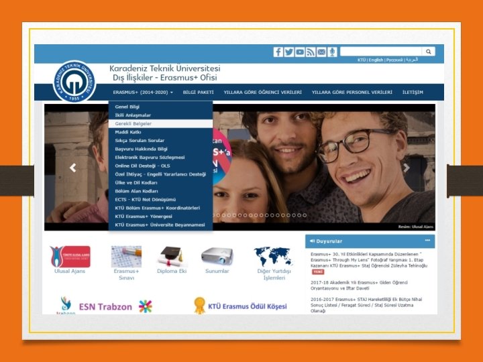Select Maddi Katkı menu entry

160,132
